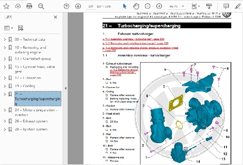Open the 13 – Crankshaft group bookmark
Screen dimensions: 243x165
33,59
